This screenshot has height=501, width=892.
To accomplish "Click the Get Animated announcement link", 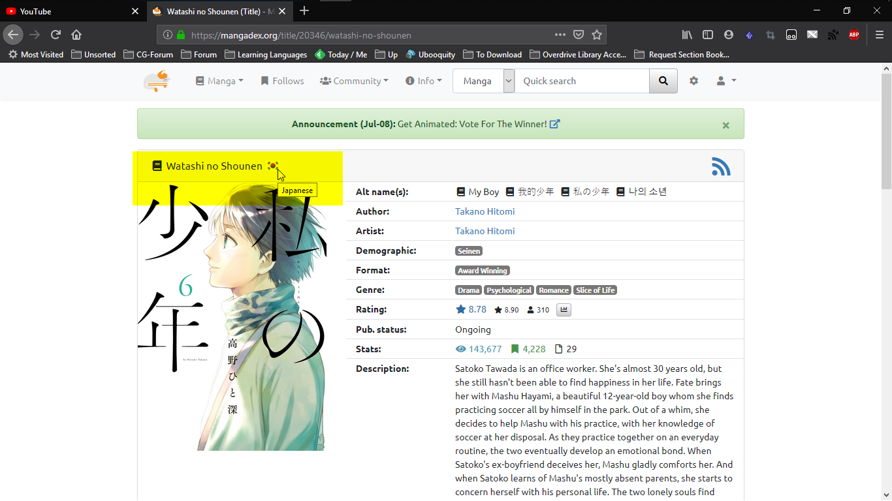I will pos(478,124).
